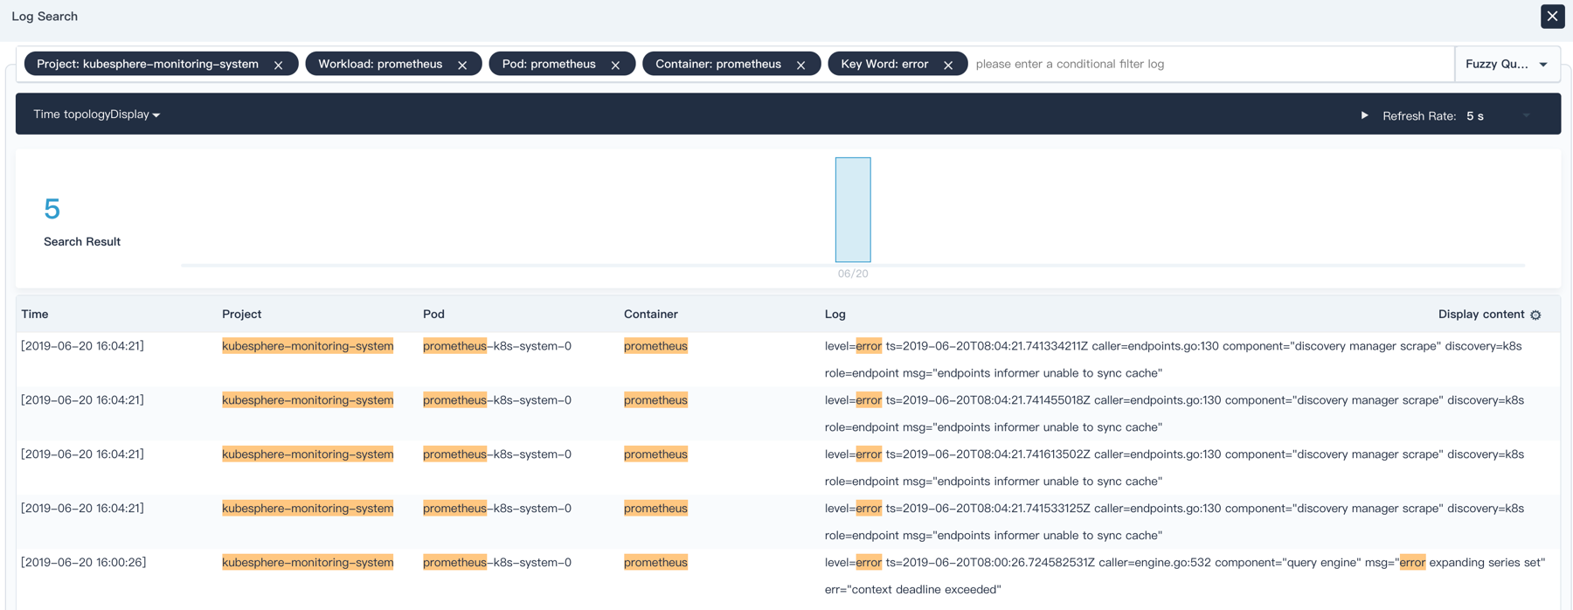Remove the Key Word error filter tag

click(948, 65)
